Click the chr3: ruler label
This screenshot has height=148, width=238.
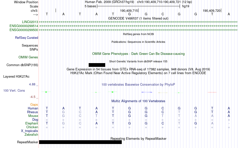34,11
